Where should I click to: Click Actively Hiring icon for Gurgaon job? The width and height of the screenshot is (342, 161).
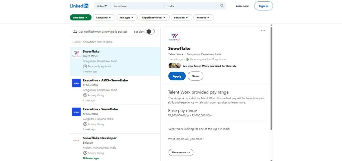(85, 124)
